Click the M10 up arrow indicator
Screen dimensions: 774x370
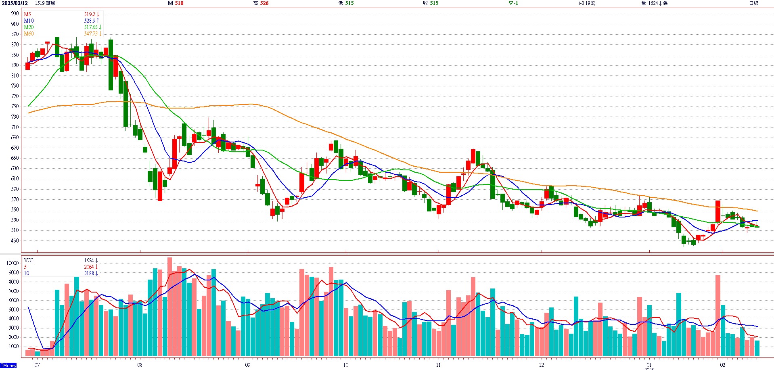tap(98, 21)
